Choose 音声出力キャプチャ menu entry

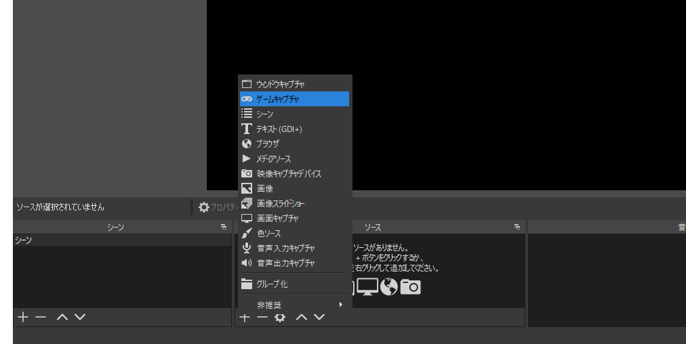(294, 263)
